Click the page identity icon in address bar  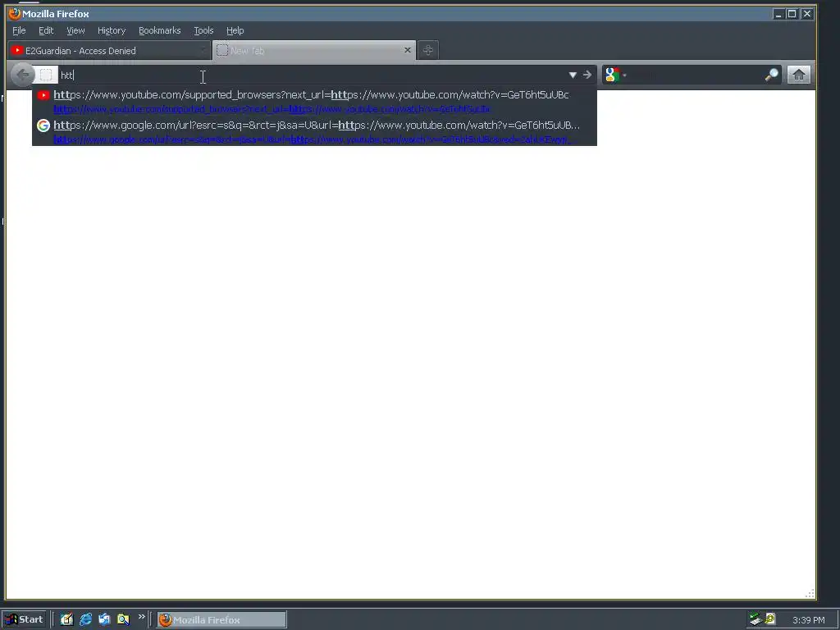coord(46,75)
